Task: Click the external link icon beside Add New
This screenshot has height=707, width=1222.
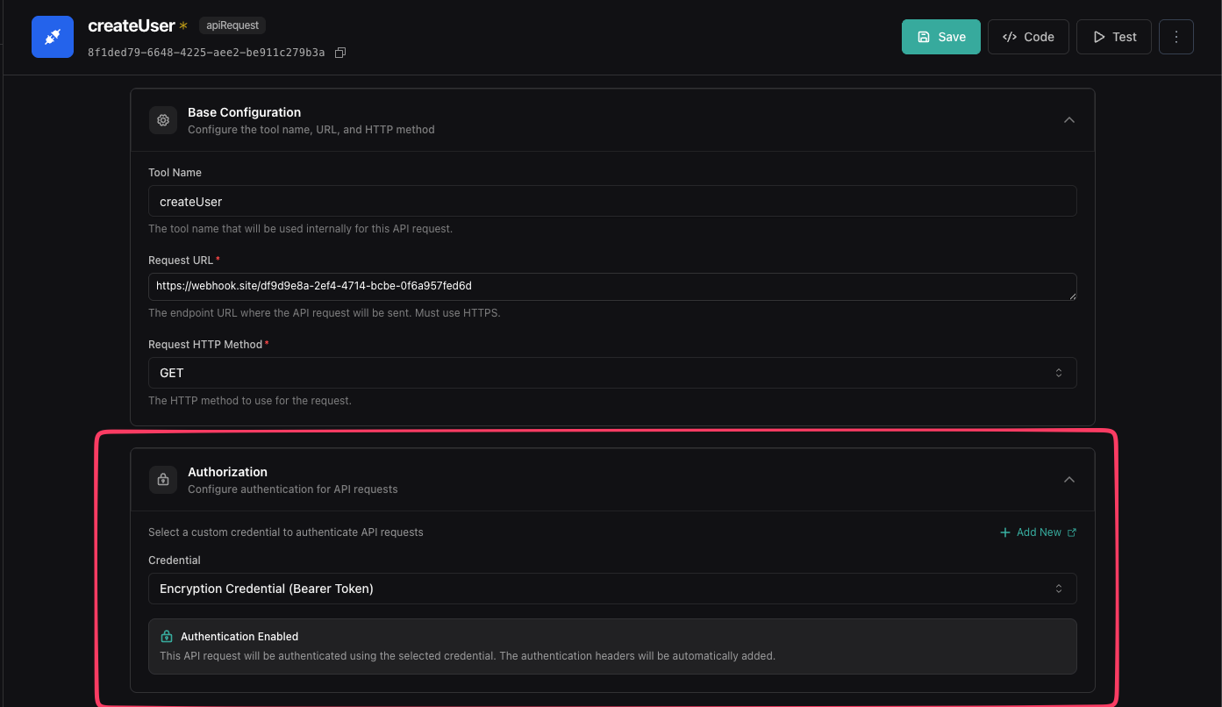Action: (1072, 532)
